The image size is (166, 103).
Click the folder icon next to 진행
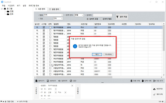click(x=8, y=11)
